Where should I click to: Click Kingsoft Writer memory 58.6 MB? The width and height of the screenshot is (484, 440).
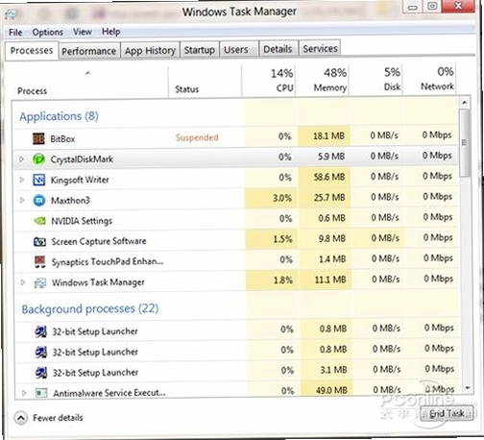pyautogui.click(x=329, y=177)
